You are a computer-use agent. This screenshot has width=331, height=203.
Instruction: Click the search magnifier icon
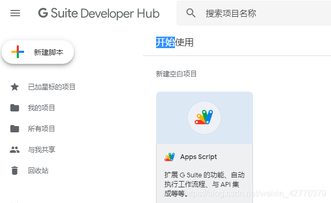click(x=191, y=13)
